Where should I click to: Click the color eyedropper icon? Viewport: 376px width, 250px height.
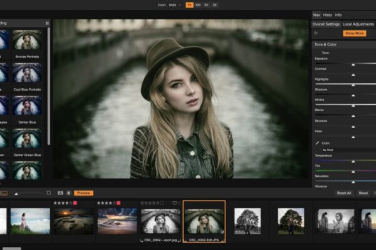[317, 143]
